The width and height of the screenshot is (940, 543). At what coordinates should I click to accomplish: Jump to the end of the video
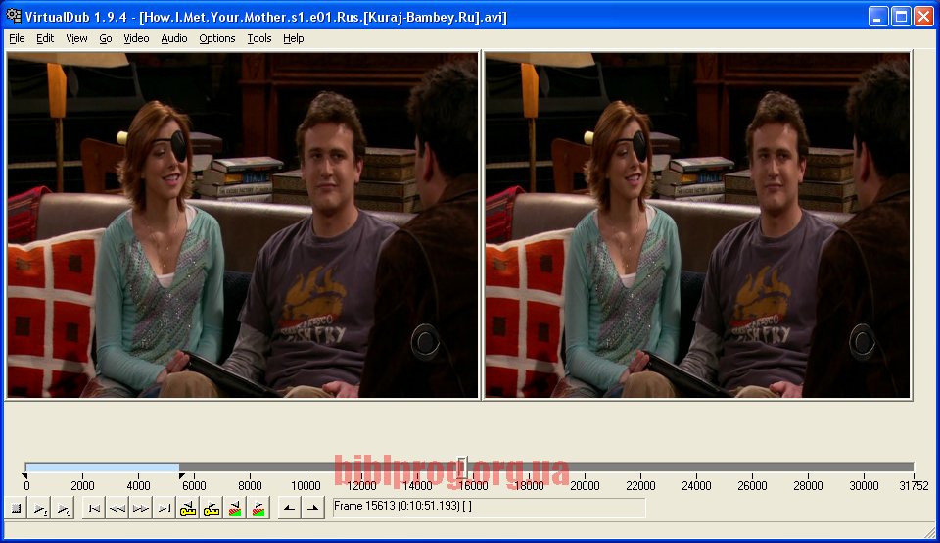[164, 508]
